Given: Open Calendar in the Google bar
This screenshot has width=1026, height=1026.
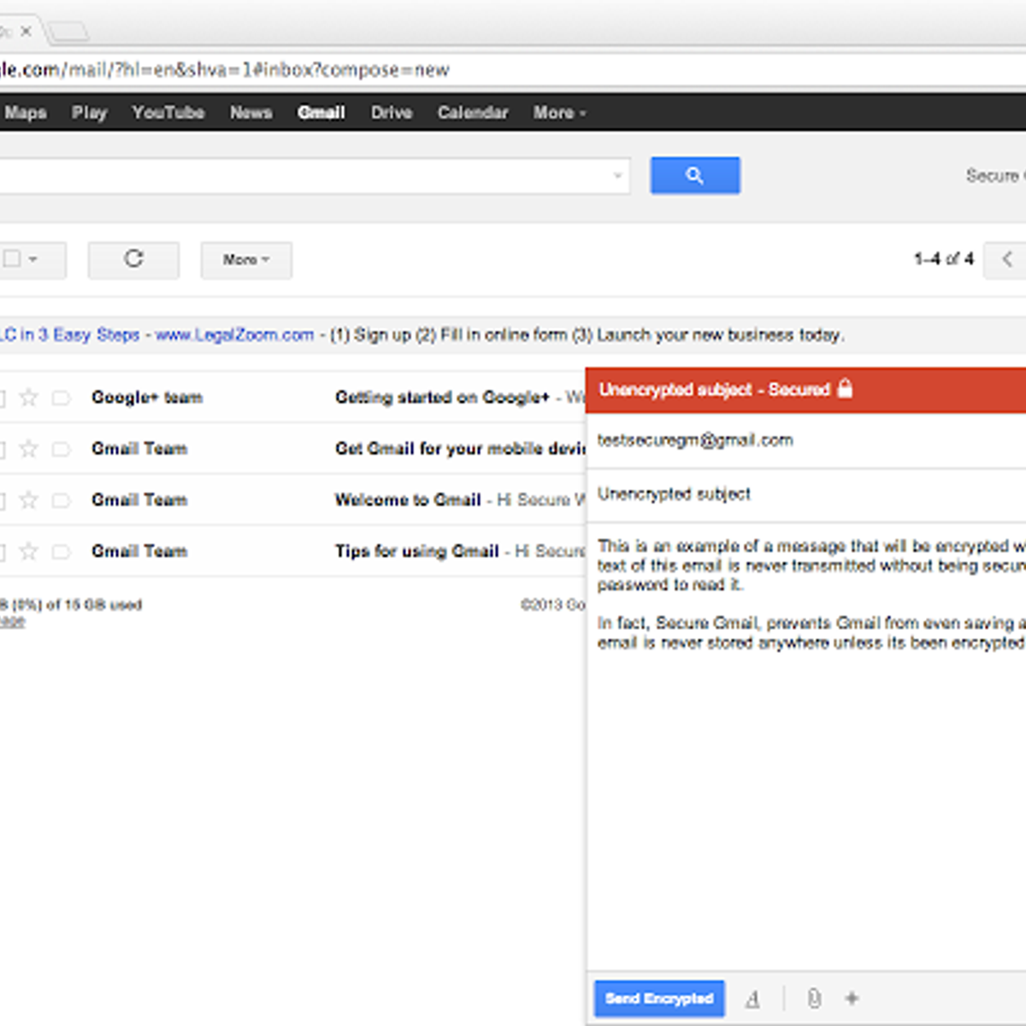Looking at the screenshot, I should click(473, 113).
